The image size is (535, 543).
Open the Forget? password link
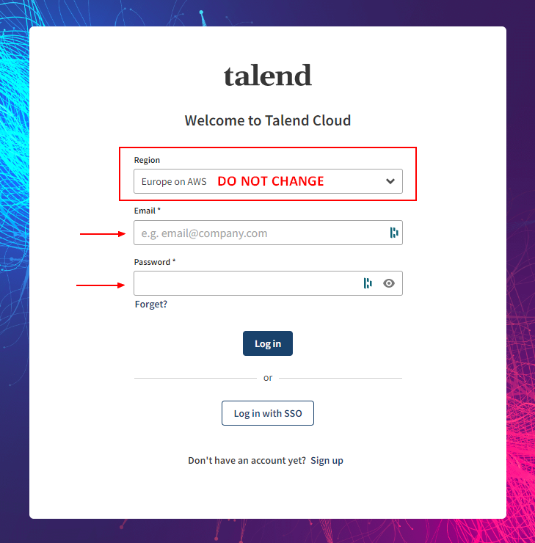pyautogui.click(x=151, y=304)
